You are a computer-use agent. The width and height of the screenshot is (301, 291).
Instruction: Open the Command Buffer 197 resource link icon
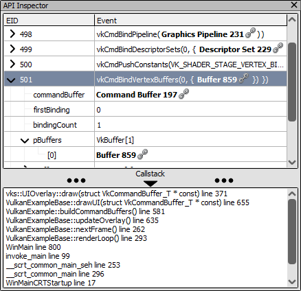pos(183,93)
